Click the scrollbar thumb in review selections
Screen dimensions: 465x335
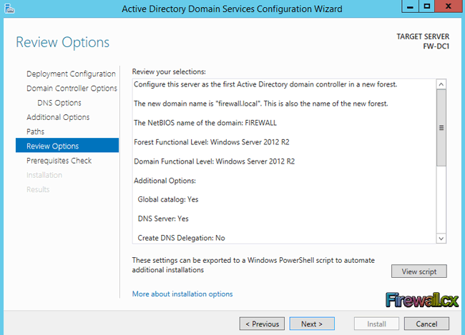coord(441,128)
